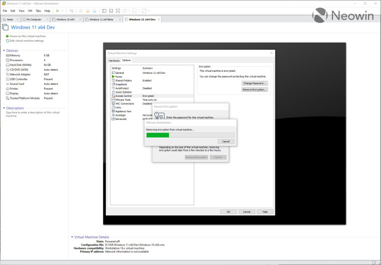381x265 pixels.
Task: Toggle the thumbnail bar view icon
Action: tap(111, 11)
